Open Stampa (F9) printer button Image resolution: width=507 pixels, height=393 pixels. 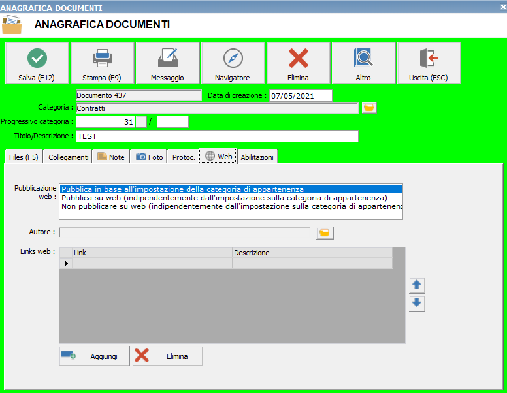tap(102, 63)
